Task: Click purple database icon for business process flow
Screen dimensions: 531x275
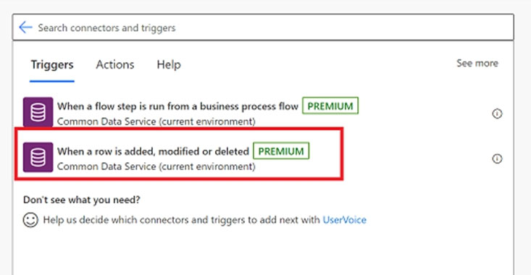Action: coord(38,112)
